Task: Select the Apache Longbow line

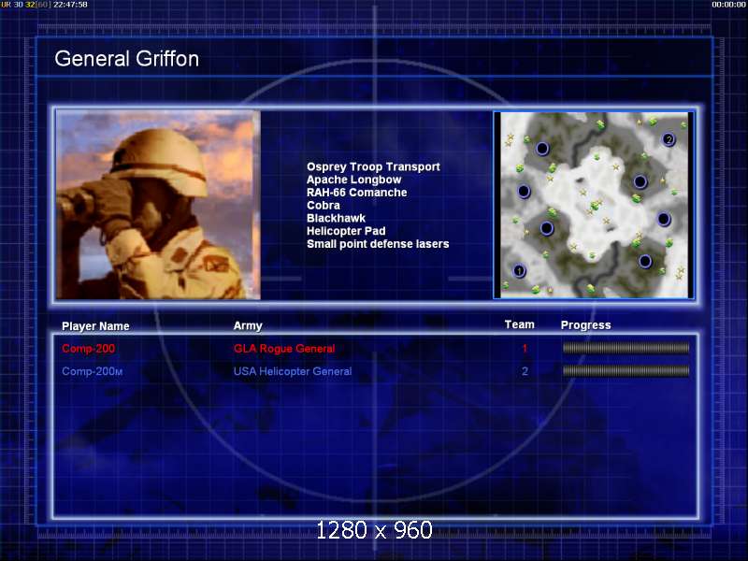Action: click(x=353, y=180)
